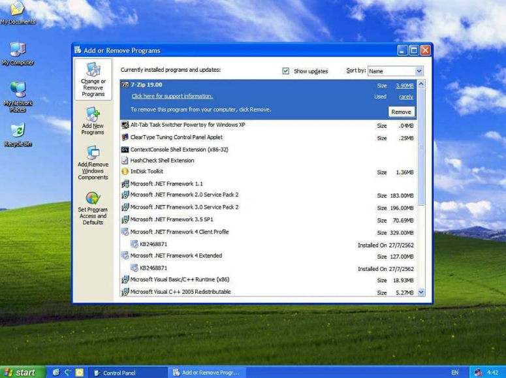Select Microsoft Visual Basic/C++ Runtime (x86)
Screen dimensions: 506x378
click(x=268, y=280)
